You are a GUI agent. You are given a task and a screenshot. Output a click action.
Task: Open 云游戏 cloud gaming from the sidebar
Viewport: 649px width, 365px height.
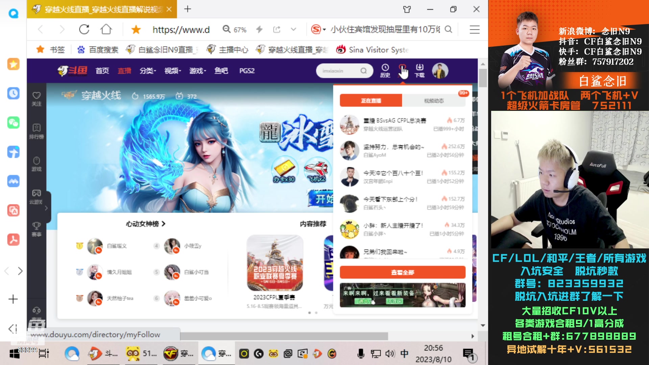pos(37,197)
